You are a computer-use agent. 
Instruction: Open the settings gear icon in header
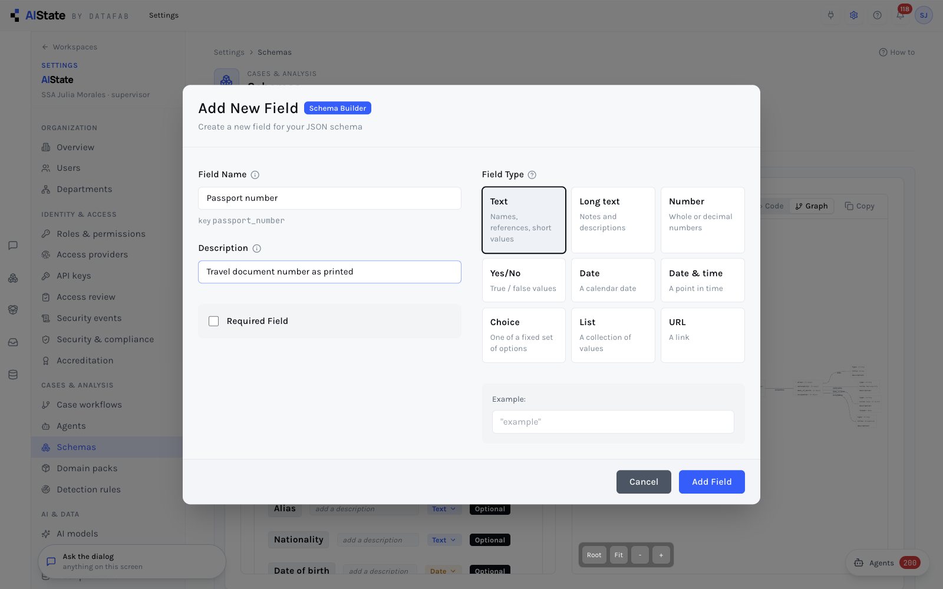[854, 15]
